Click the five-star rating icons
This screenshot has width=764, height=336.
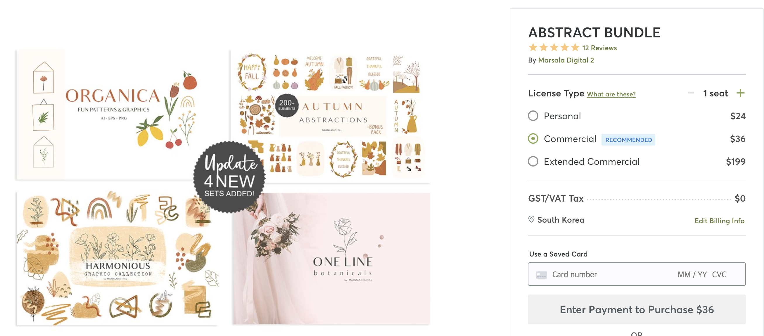[554, 47]
